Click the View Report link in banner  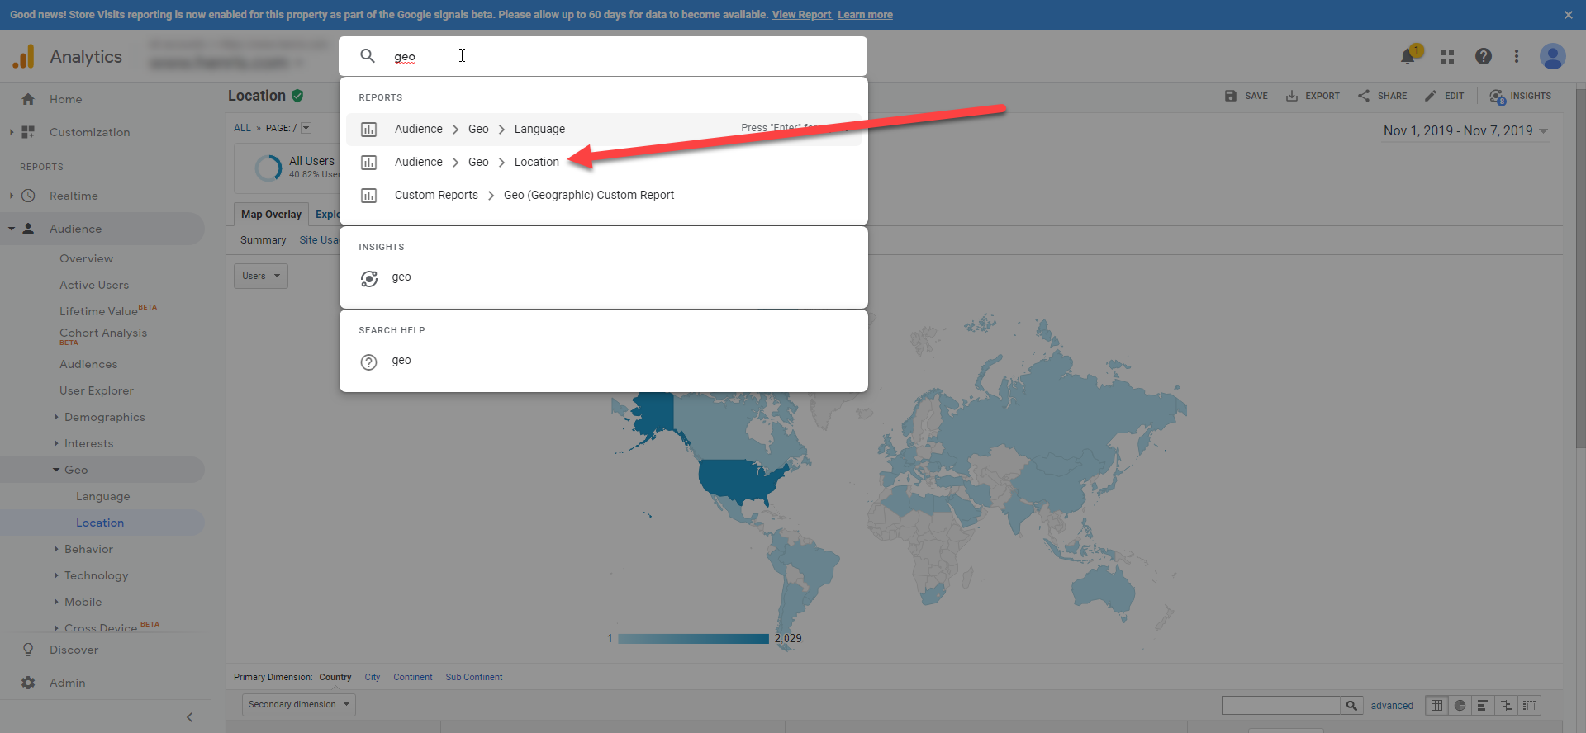click(x=801, y=15)
